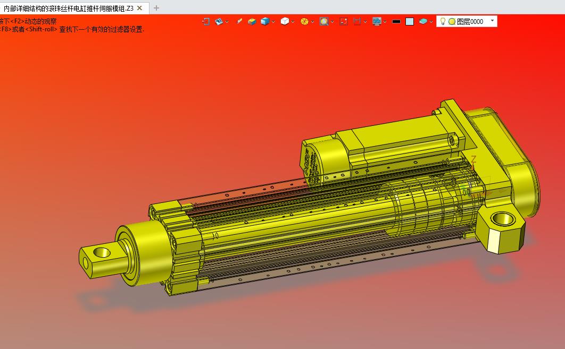Viewport: 565px width, 349px height.
Task: Open dropdown beside teal layer slab icon
Action: point(431,22)
